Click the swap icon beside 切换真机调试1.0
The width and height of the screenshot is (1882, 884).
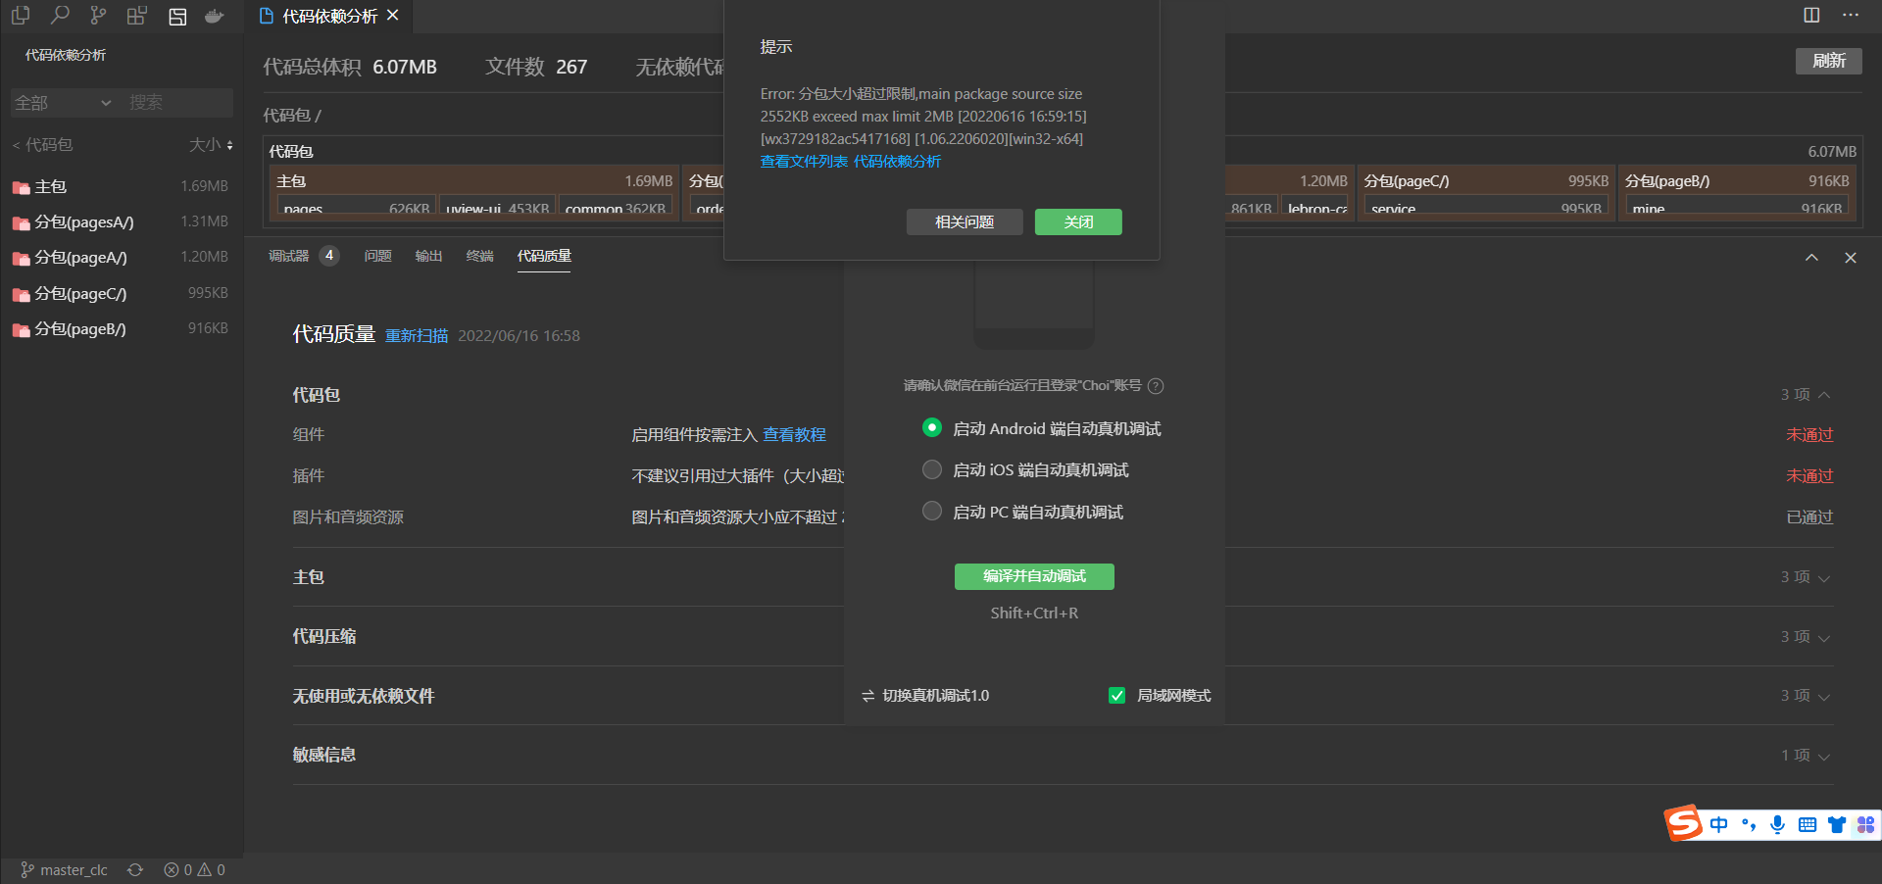[867, 696]
